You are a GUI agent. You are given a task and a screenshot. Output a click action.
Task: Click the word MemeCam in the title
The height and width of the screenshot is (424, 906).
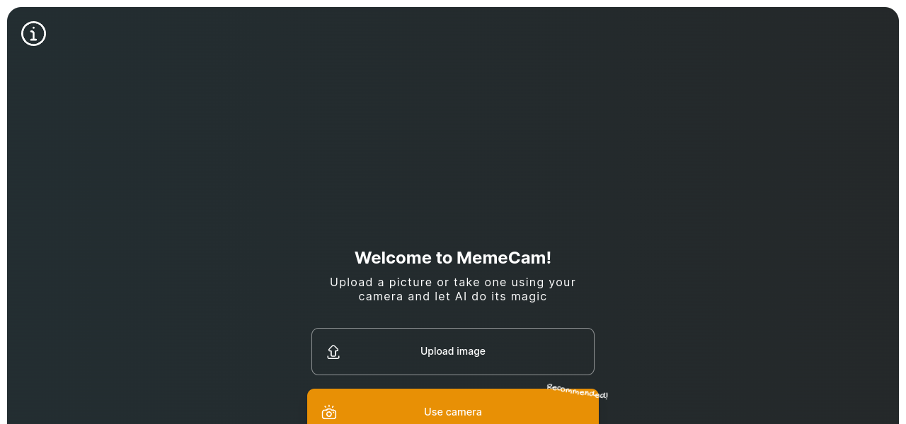tap(503, 258)
